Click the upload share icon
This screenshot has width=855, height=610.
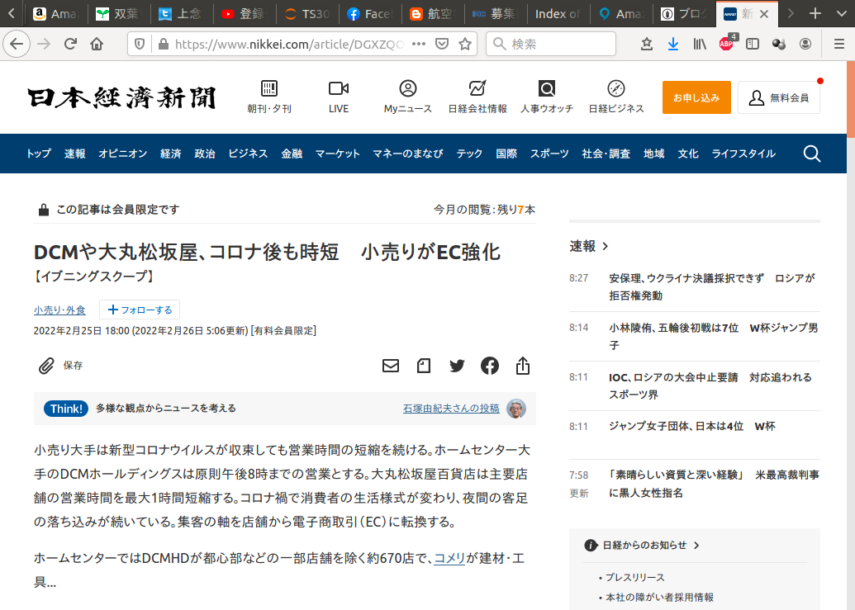(523, 366)
